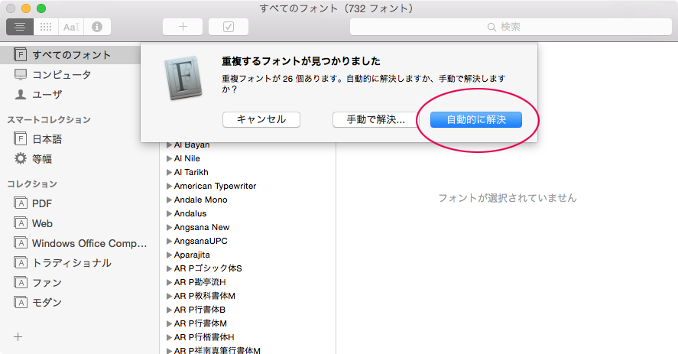Expand the American Typewriter family triangle
Image resolution: width=678 pixels, height=354 pixels.
(x=169, y=186)
